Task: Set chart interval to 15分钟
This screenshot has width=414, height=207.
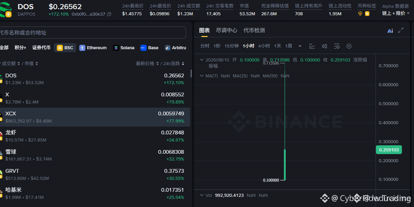Action: (x=231, y=46)
